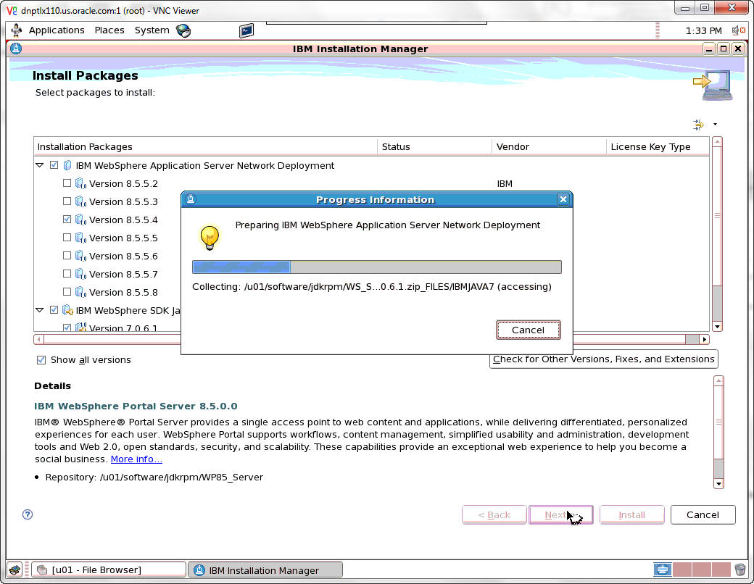
Task: Click the WebSphere Application Server package icon
Action: click(x=67, y=165)
